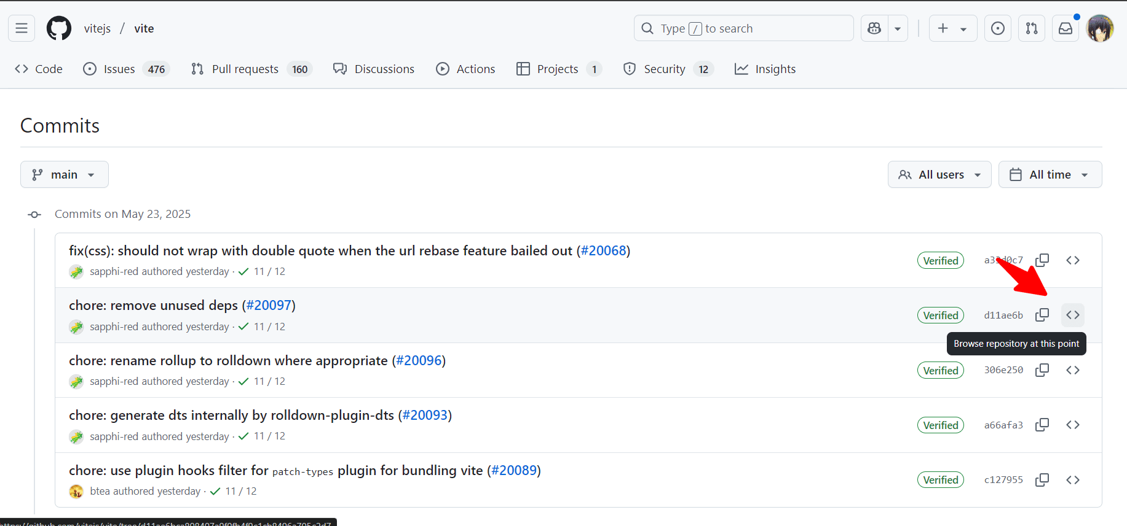Open commit hash a66afa3
This screenshot has height=526, width=1127.
coord(1003,425)
